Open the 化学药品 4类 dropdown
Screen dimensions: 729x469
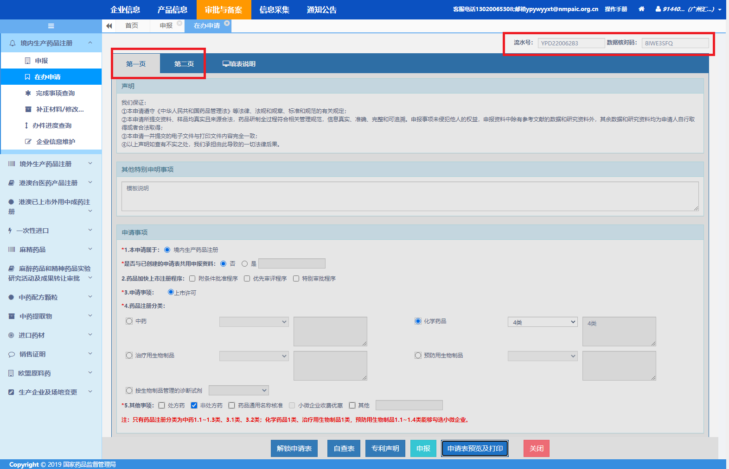(x=542, y=322)
